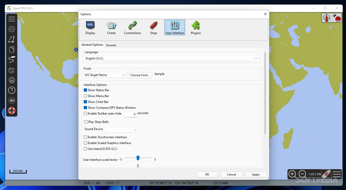Switch to the Sounds tab
346x190 pixels.
pyautogui.click(x=111, y=45)
